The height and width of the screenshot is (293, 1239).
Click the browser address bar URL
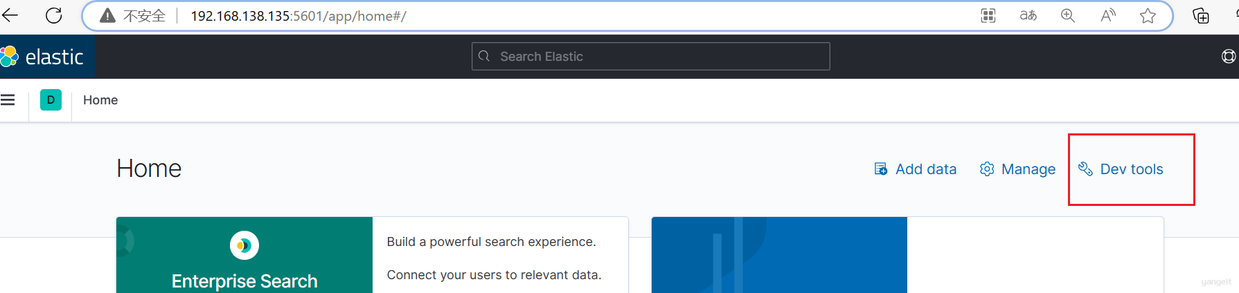coord(298,16)
